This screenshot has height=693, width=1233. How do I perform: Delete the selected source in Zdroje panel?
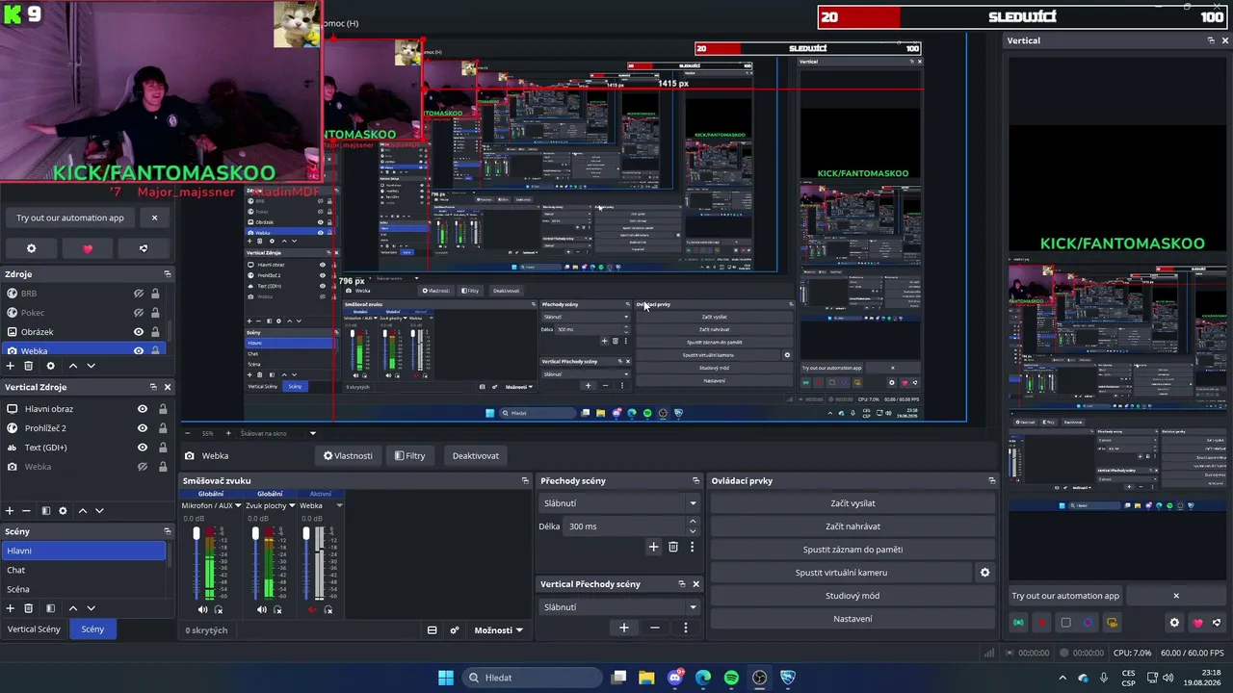[29, 366]
